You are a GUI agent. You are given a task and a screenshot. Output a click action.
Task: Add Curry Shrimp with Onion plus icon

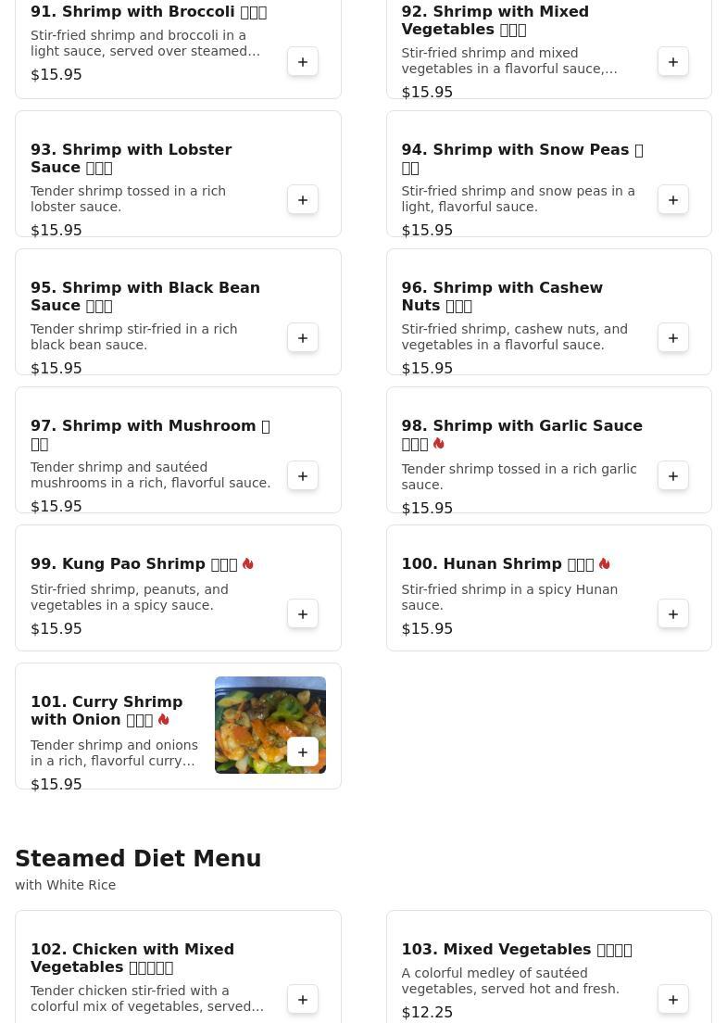303,752
